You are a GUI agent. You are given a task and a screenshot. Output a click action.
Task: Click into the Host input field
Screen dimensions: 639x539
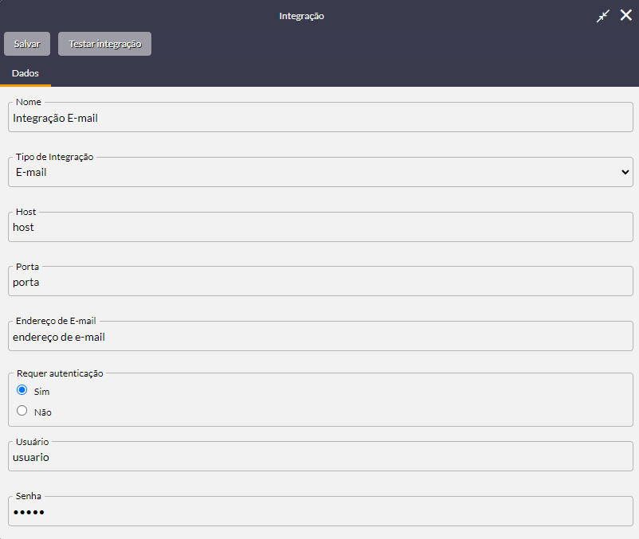(x=320, y=228)
